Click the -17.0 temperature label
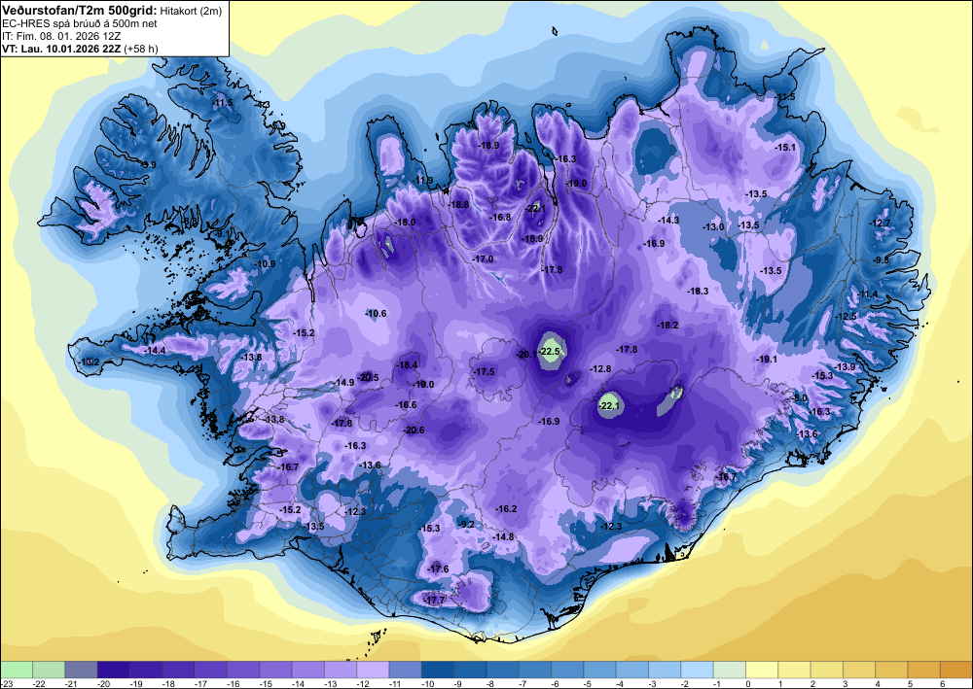Screen dimensions: 973x689 click(483, 259)
